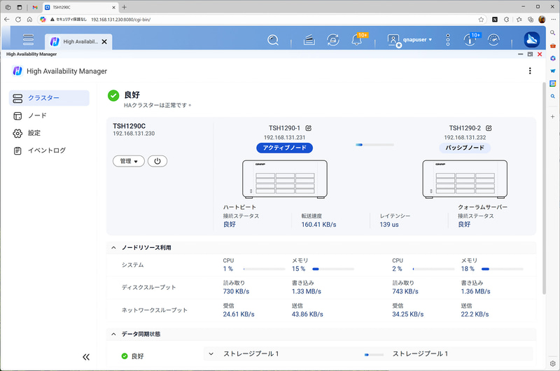
Task: Select 設定 in the sidebar
Action: 49,133
